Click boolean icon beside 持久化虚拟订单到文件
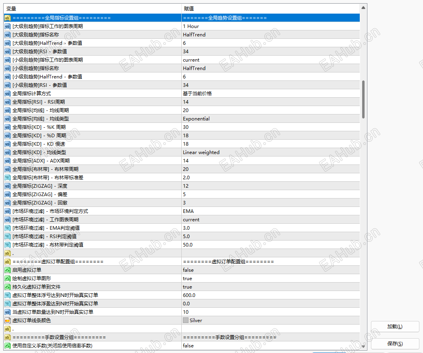This screenshot has height=353, width=423. point(7,287)
